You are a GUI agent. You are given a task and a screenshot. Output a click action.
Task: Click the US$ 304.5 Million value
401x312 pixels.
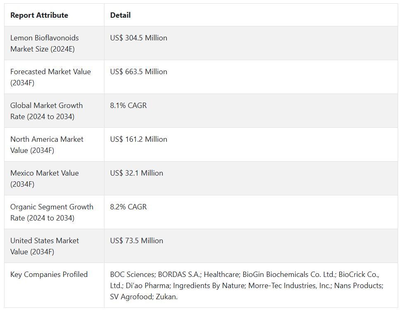click(x=139, y=38)
